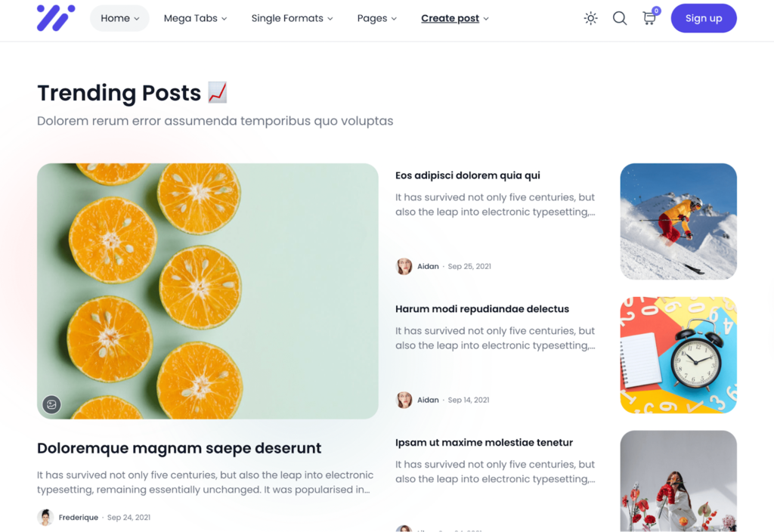Image resolution: width=774 pixels, height=532 pixels.
Task: Open the Single Formats dropdown
Action: [x=293, y=18]
